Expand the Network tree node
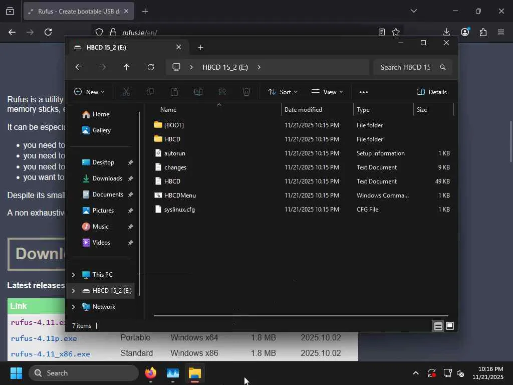Image resolution: width=513 pixels, height=385 pixels. [73, 307]
